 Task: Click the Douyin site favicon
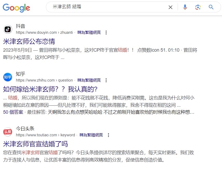(x=8, y=29)
